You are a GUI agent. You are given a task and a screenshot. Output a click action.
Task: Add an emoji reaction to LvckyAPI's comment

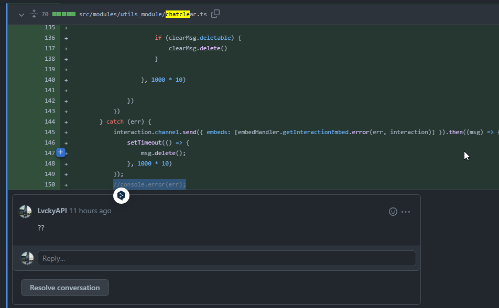pos(393,212)
